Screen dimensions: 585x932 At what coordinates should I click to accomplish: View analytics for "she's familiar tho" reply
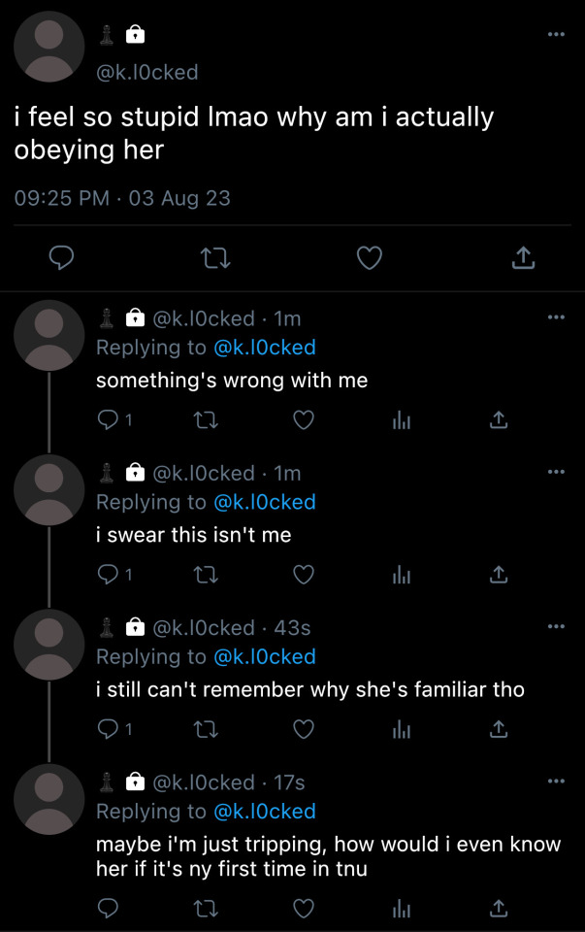pyautogui.click(x=400, y=729)
